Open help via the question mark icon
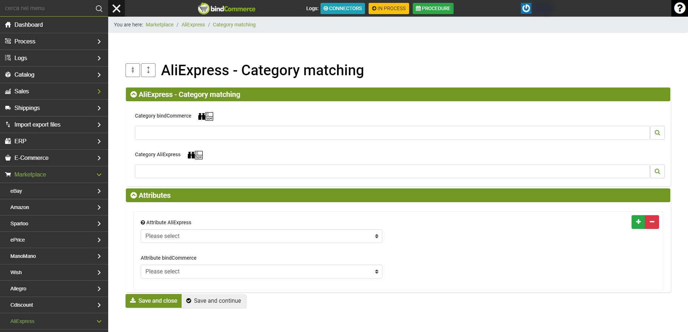 (680, 8)
